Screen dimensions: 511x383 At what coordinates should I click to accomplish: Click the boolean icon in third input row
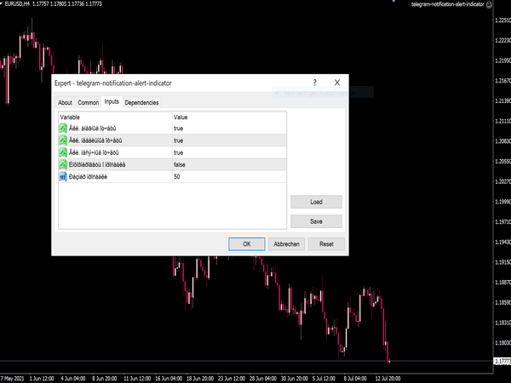click(63, 152)
